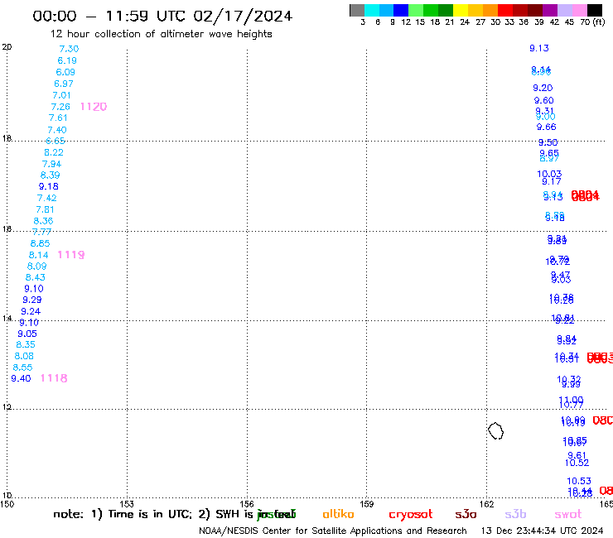The width and height of the screenshot is (613, 538).
Task: Click the gray swatch in the color legend
Action: coord(357,10)
